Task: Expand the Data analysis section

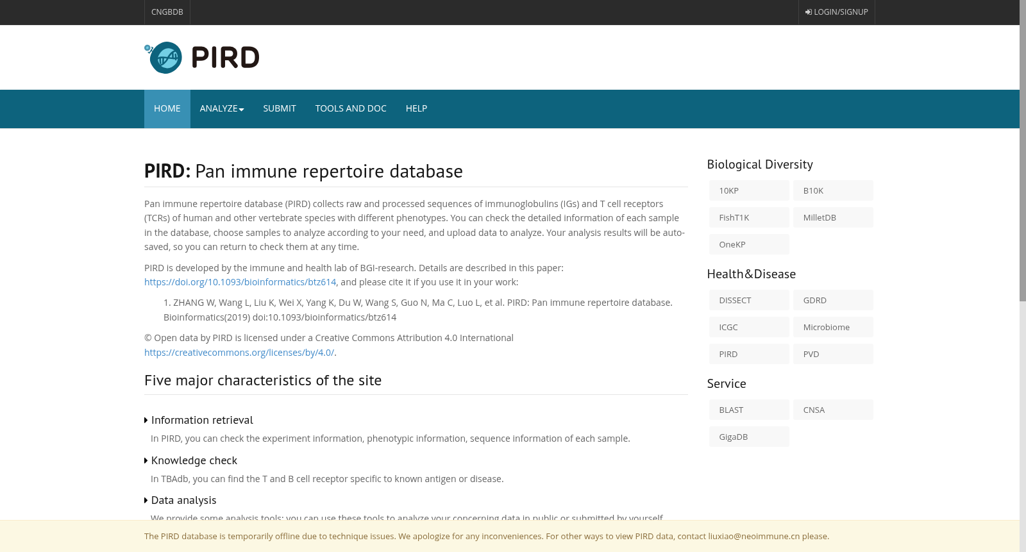Action: (x=180, y=500)
